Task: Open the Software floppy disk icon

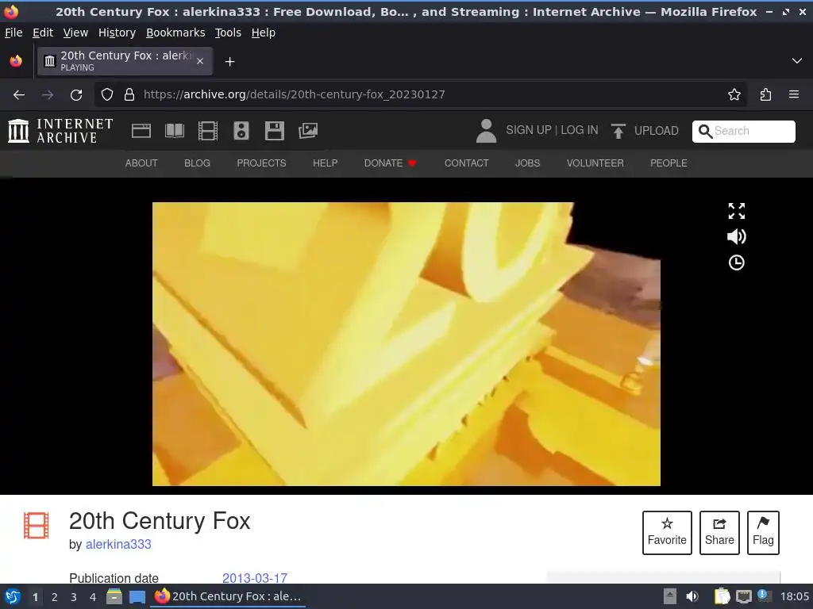Action: tap(274, 131)
